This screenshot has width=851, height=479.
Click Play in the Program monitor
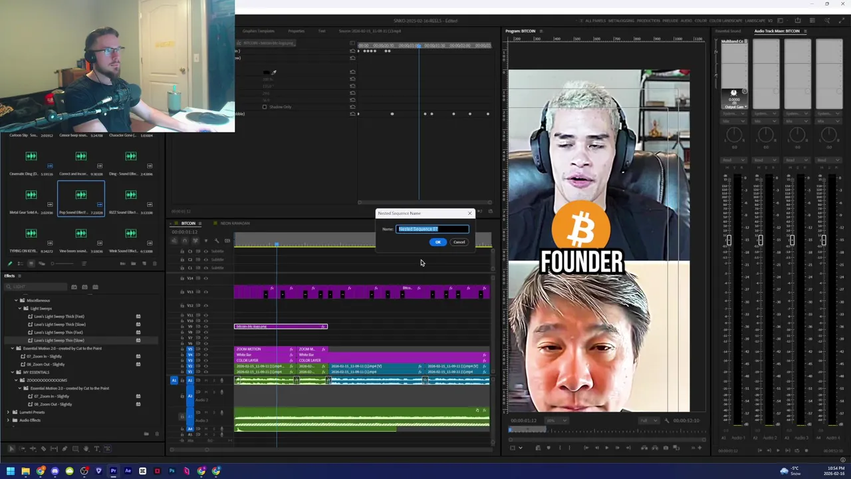(606, 448)
